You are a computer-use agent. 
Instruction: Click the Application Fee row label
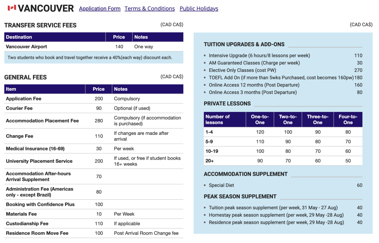point(23,99)
